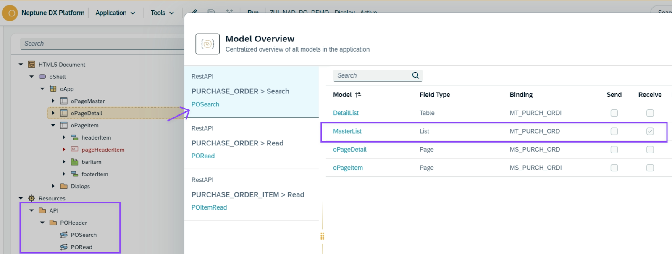Viewport: 672px width, 254px height.
Task: Click the oPageItem page icon
Action: 64,125
